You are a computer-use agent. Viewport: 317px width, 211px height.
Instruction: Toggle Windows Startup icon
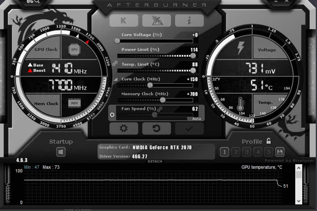61,152
